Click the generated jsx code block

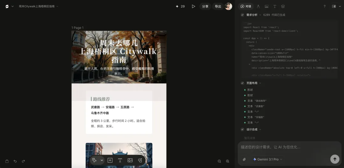[x=289, y=49]
